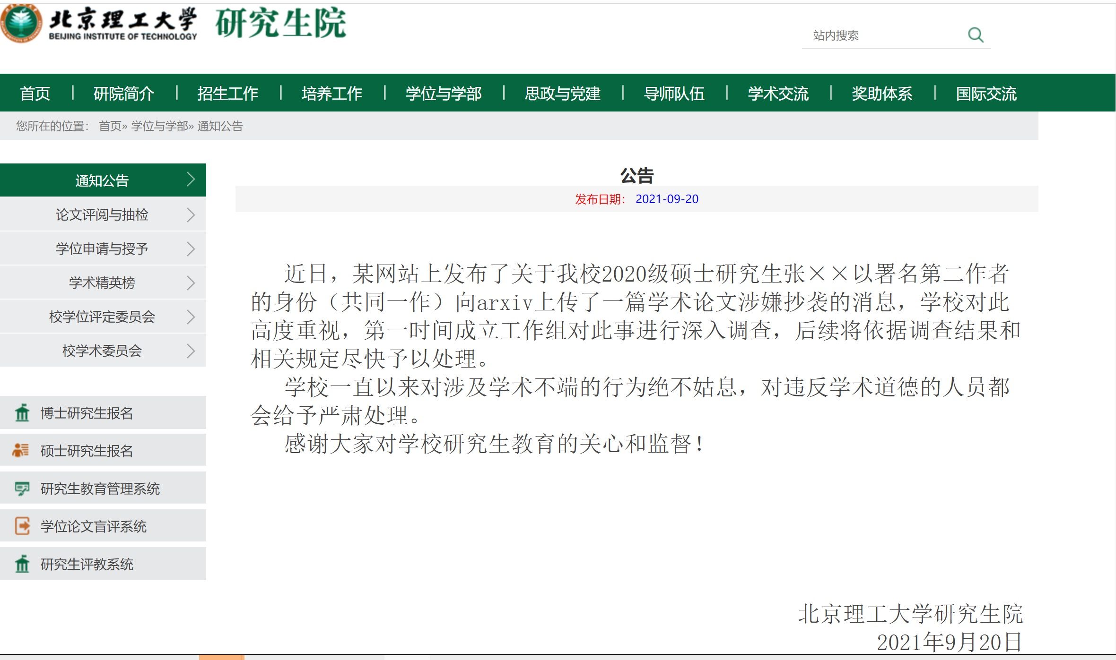Image resolution: width=1116 pixels, height=660 pixels.
Task: Click the 学位与学部 breadcrumb link
Action: [x=159, y=126]
